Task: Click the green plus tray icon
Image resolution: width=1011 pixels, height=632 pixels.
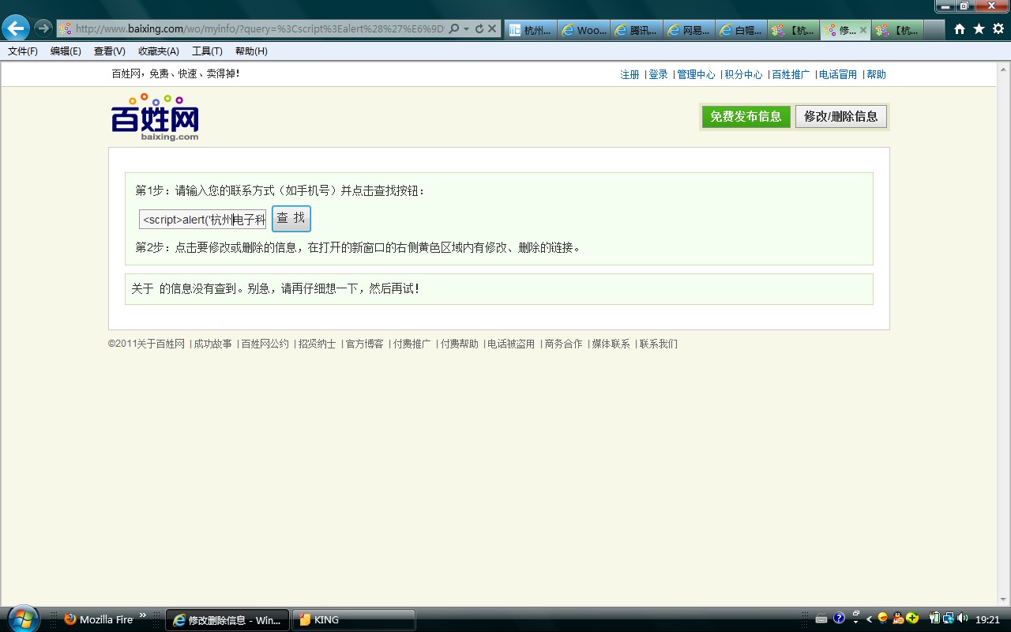Action: pyautogui.click(x=912, y=619)
